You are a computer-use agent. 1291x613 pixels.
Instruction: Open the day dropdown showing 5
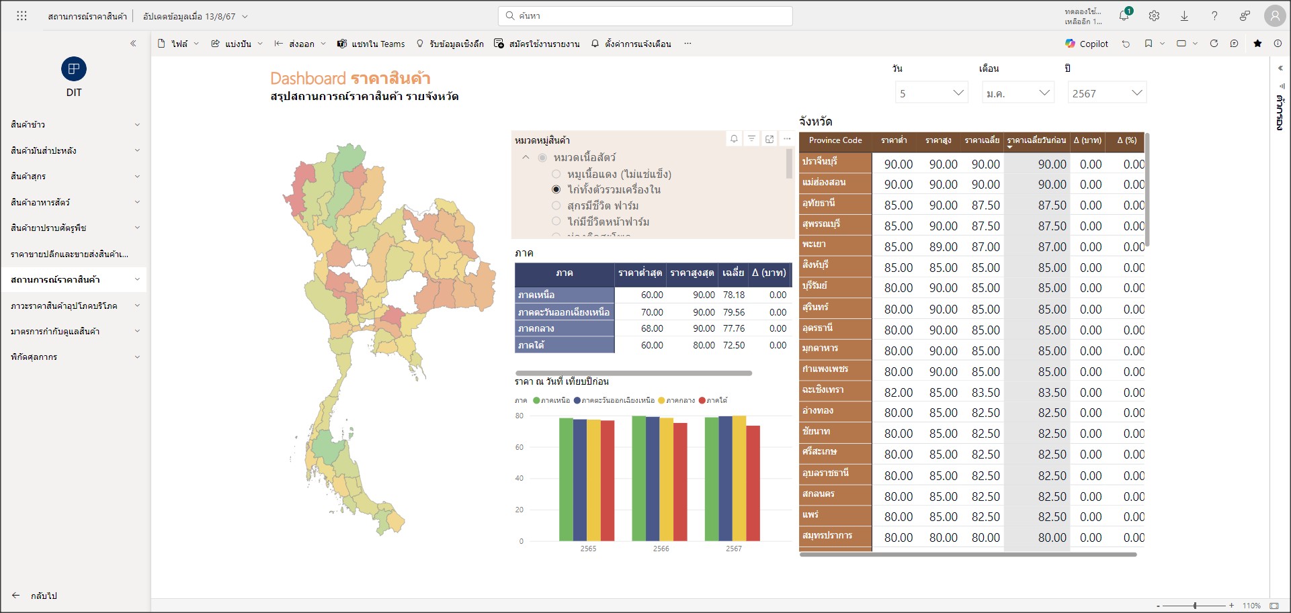click(931, 93)
